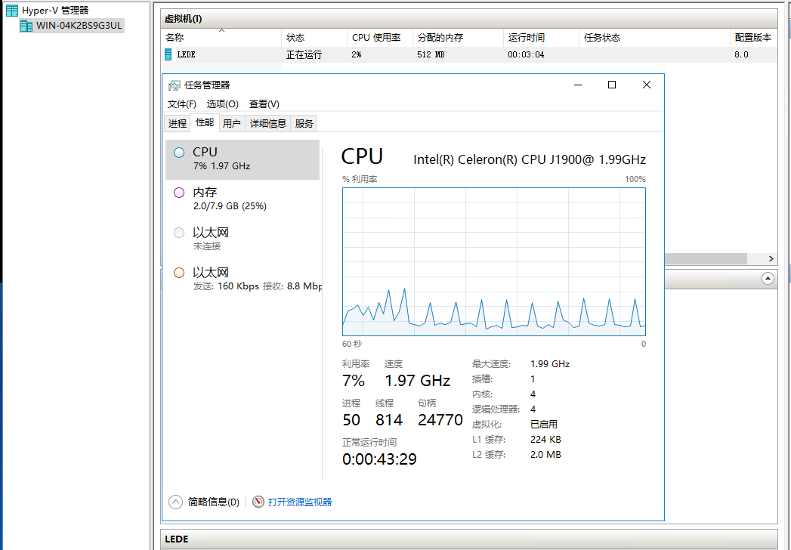Click the LEDE details panel header

tap(469, 539)
